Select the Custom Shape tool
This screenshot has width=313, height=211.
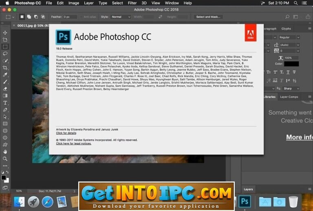5,144
